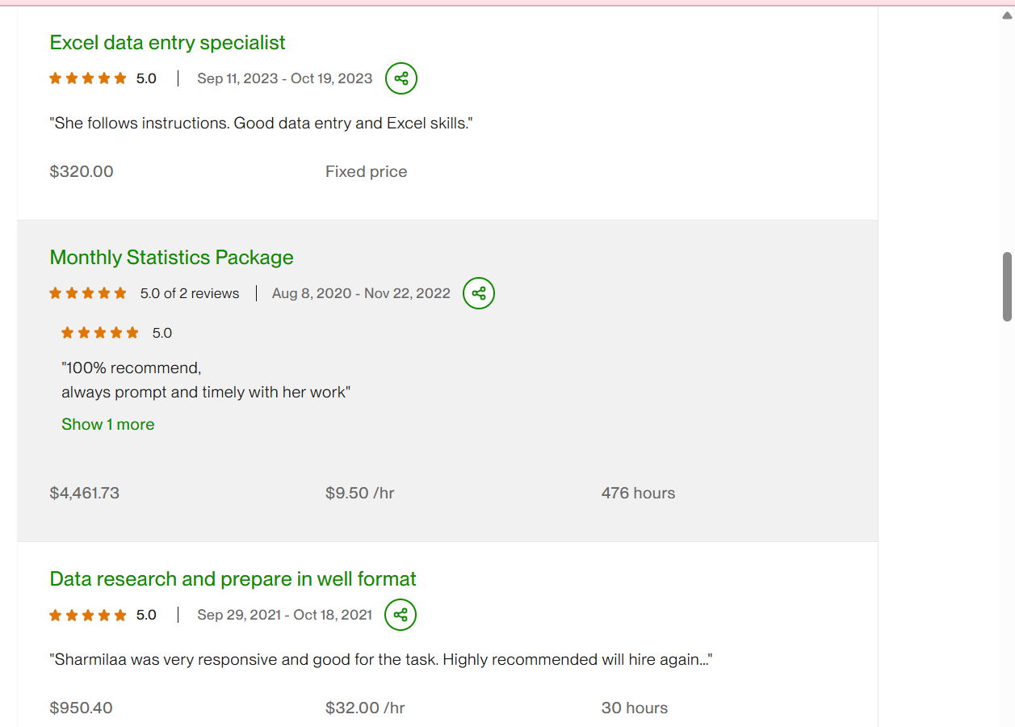Share the Monthly Statistics Package job
1015x727 pixels.
479,293
